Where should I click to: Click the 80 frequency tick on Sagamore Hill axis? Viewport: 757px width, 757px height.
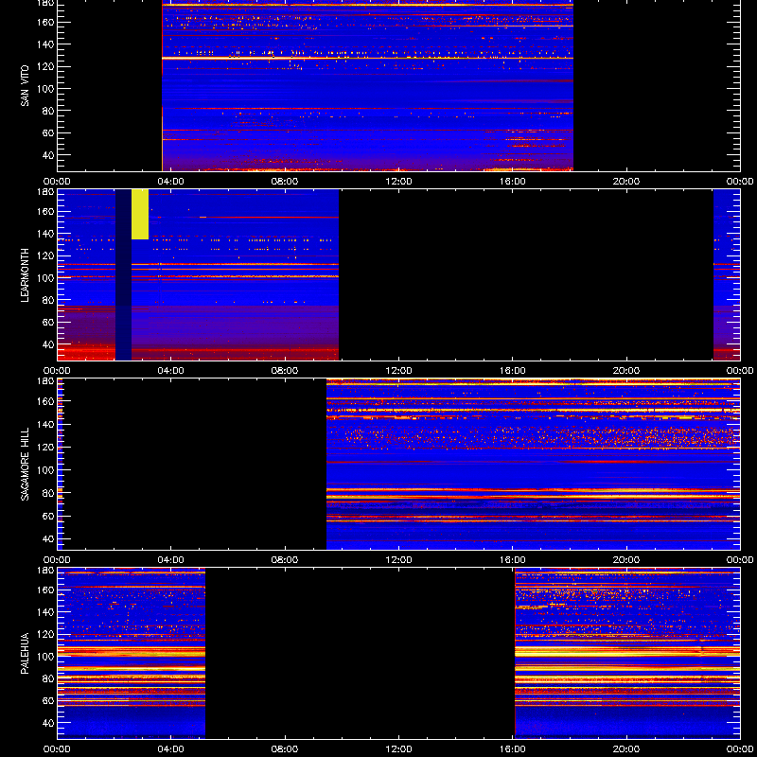[x=48, y=492]
